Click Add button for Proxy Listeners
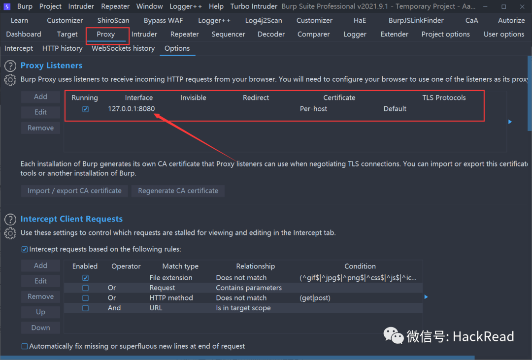Image resolution: width=532 pixels, height=360 pixels. [40, 97]
